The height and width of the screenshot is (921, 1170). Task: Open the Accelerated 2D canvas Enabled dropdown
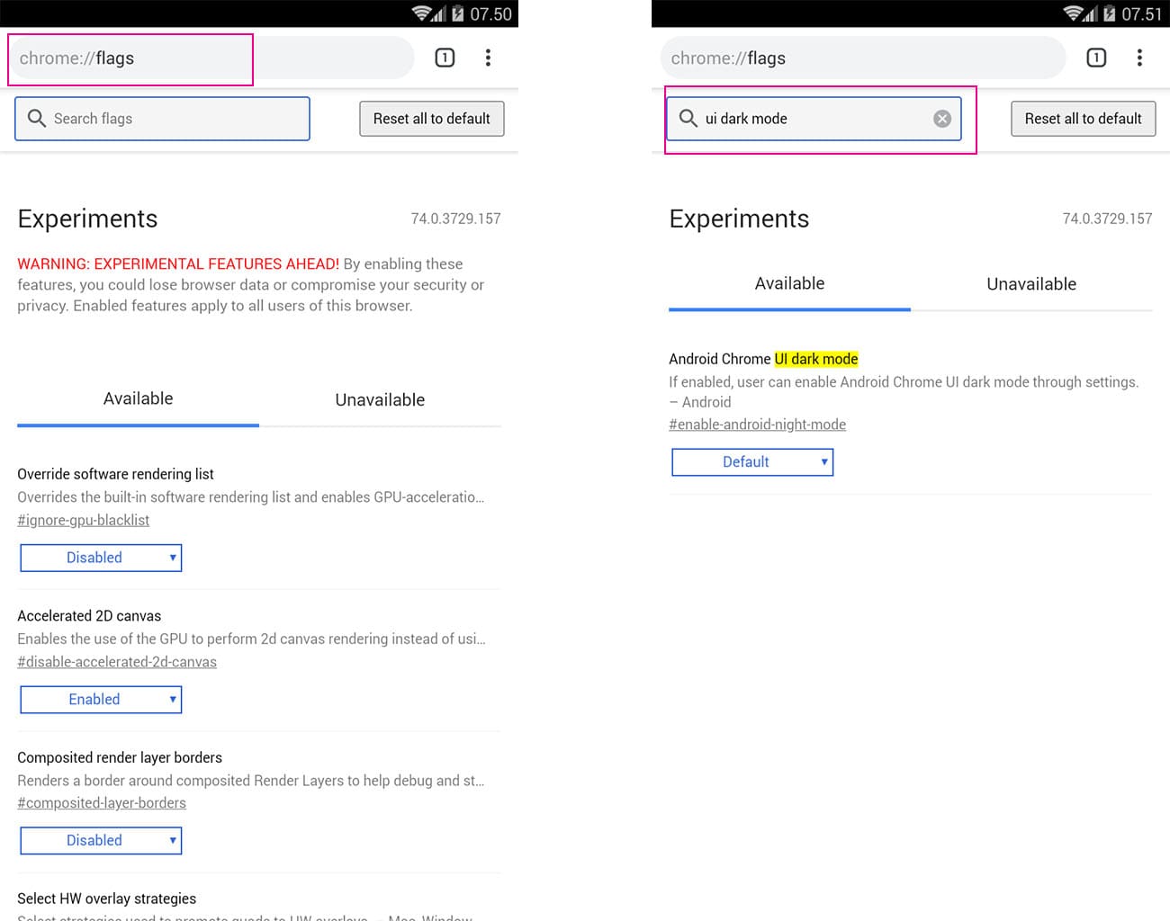(101, 700)
